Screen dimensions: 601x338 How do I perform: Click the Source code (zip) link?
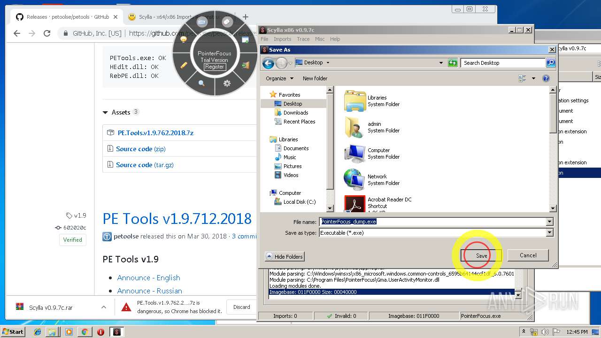[x=141, y=149]
